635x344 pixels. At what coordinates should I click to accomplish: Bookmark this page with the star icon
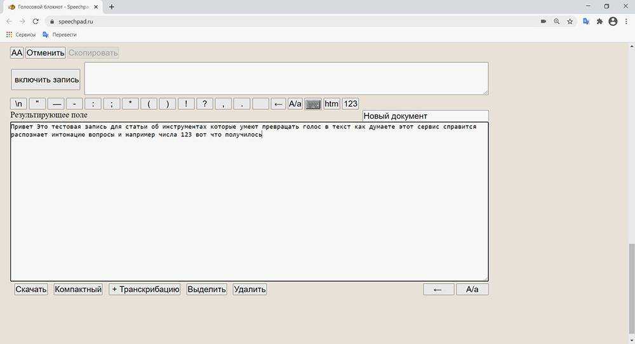pos(570,21)
